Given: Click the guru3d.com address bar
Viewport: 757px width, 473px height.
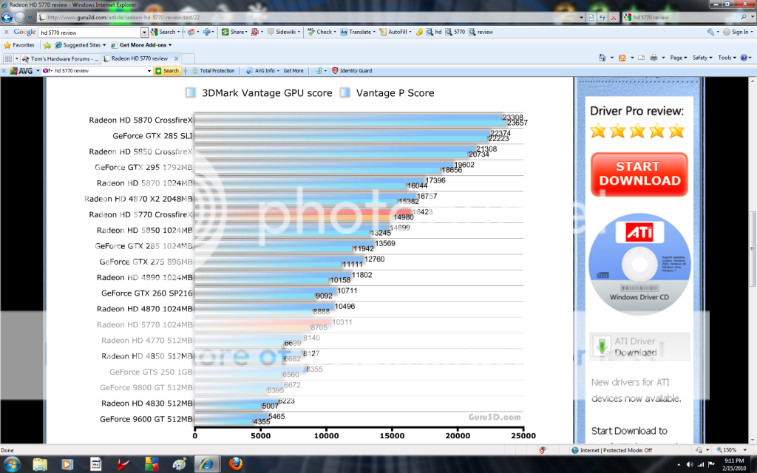Looking at the screenshot, I should [x=310, y=18].
